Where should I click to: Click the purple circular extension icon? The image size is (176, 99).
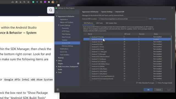pyautogui.click(x=45, y=2)
